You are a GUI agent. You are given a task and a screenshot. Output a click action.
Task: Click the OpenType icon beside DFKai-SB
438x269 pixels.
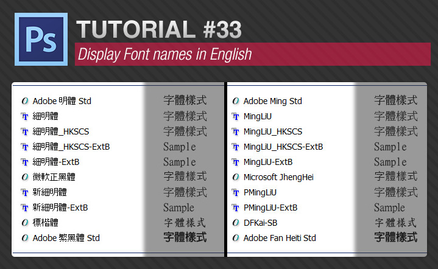[236, 223]
